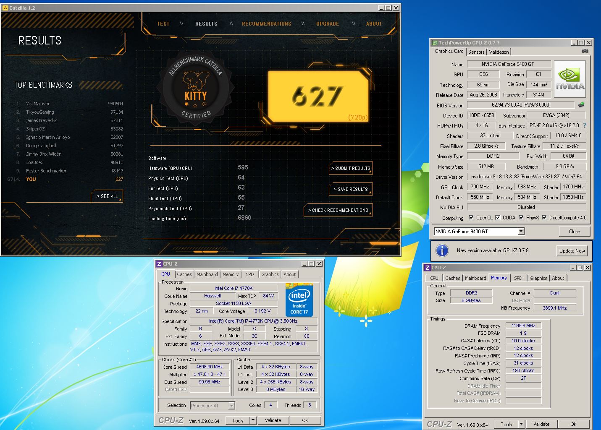Click the Raymarch Test (GPU) row
The width and height of the screenshot is (601, 430).
[197, 208]
